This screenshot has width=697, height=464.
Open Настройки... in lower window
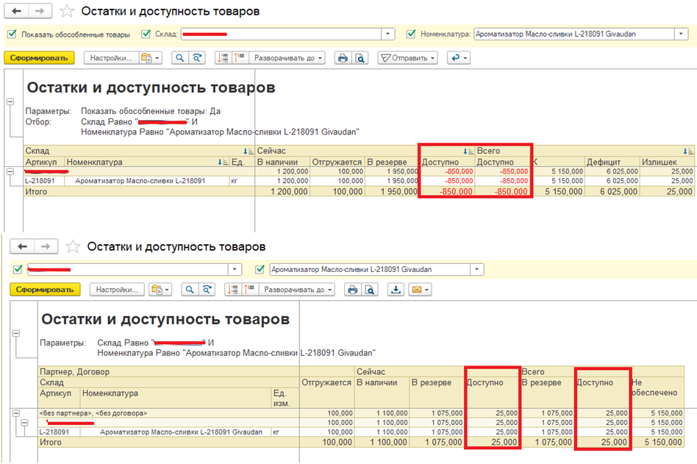coord(117,290)
